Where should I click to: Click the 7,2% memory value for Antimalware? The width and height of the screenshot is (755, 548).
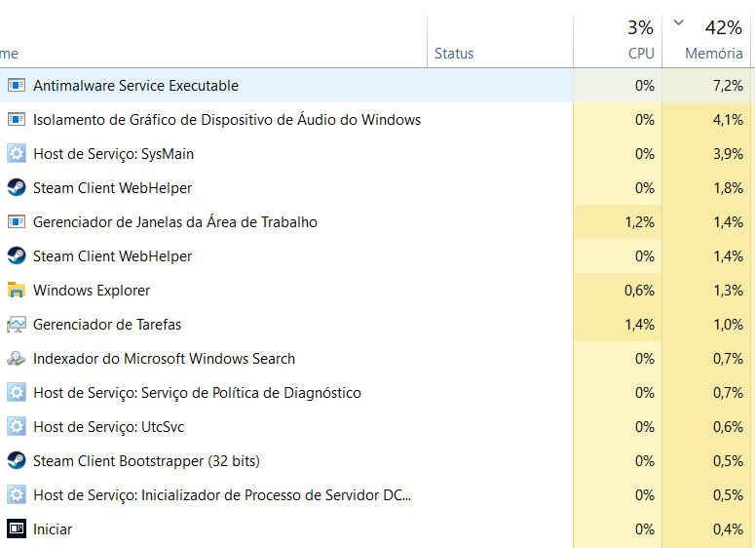(x=728, y=85)
